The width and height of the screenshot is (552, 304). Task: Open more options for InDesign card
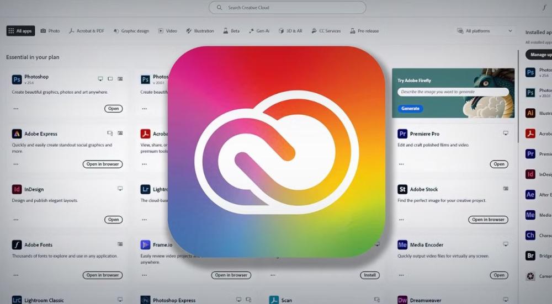[x=16, y=220]
